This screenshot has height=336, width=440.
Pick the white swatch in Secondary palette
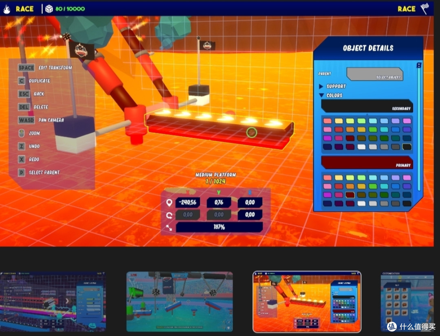click(x=361, y=146)
